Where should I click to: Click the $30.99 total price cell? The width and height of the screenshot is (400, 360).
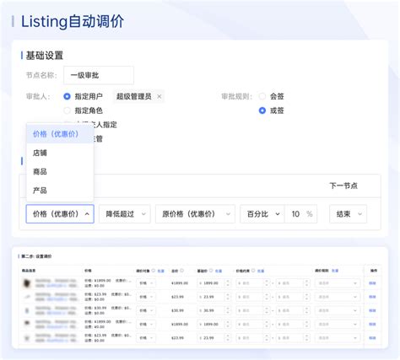[x=177, y=310]
